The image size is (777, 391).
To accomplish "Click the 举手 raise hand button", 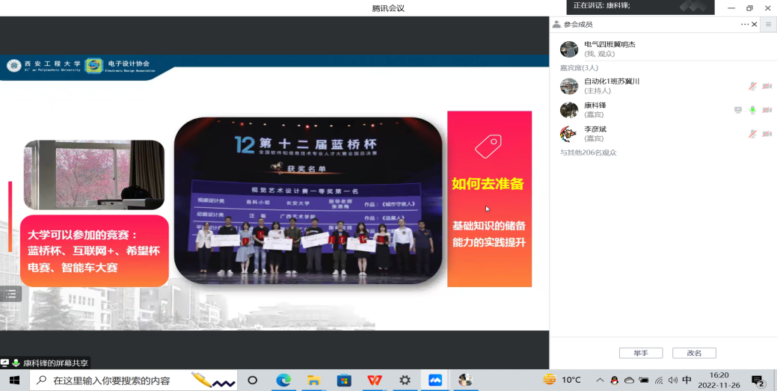I will 641,353.
